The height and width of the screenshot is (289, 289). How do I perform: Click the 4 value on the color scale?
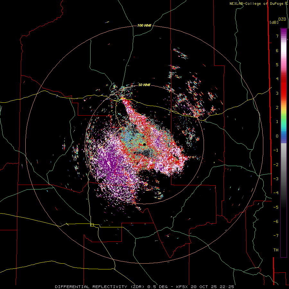[277, 79]
